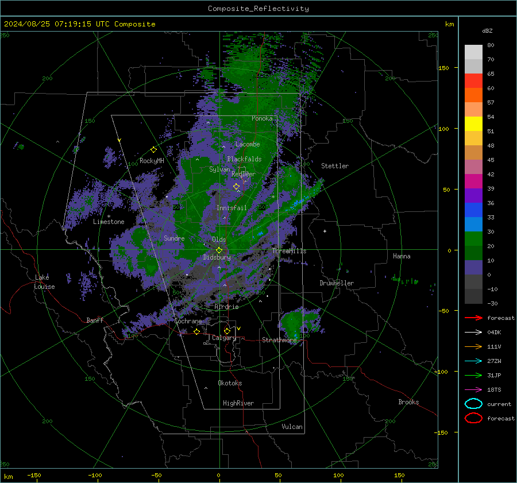Click the Strathmore city label
517x483 pixels.
pyautogui.click(x=279, y=340)
